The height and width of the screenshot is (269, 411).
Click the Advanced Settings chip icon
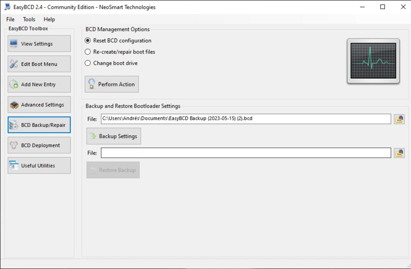(x=14, y=105)
